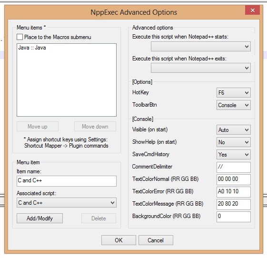Select the Java :: Java list entry
This screenshot has height=258, width=267.
(x=32, y=48)
